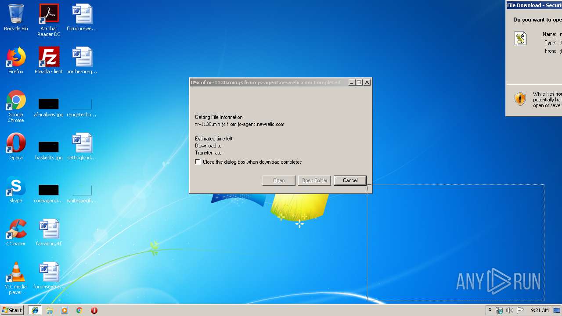The width and height of the screenshot is (562, 316).
Task: Click the disabled Open button
Action: tap(279, 180)
